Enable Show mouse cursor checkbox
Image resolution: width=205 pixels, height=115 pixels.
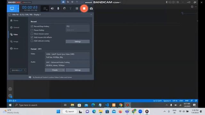point(32,34)
